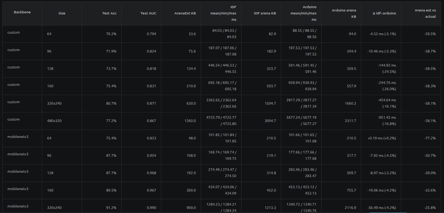Select the 0.968 Test AUC value
The height and width of the screenshot is (213, 444).
click(151, 173)
